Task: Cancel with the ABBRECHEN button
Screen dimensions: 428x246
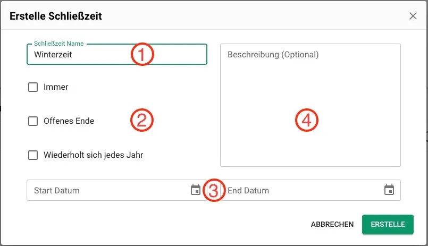Action: click(332, 224)
